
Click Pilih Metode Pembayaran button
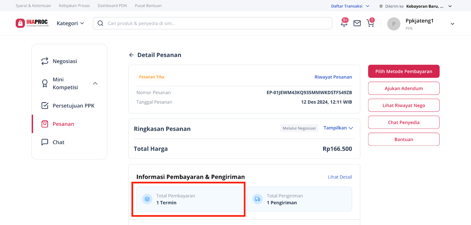click(404, 71)
